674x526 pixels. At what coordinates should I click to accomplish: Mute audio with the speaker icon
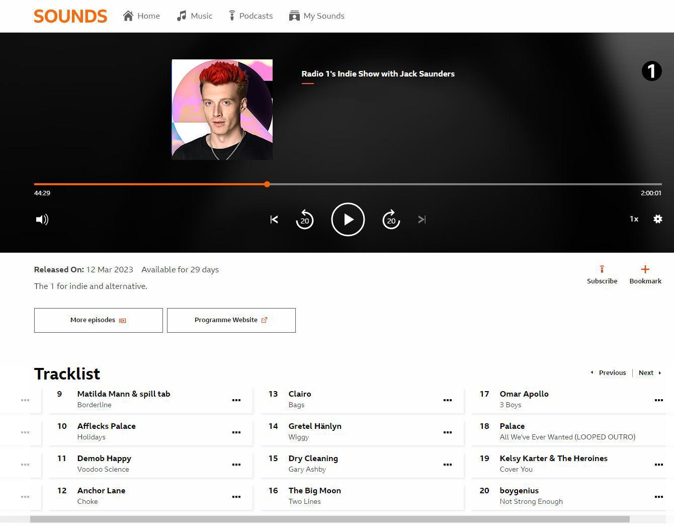click(x=42, y=219)
